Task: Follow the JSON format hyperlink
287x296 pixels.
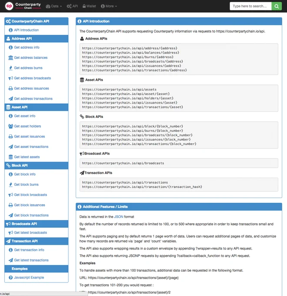Action: [x=119, y=217]
